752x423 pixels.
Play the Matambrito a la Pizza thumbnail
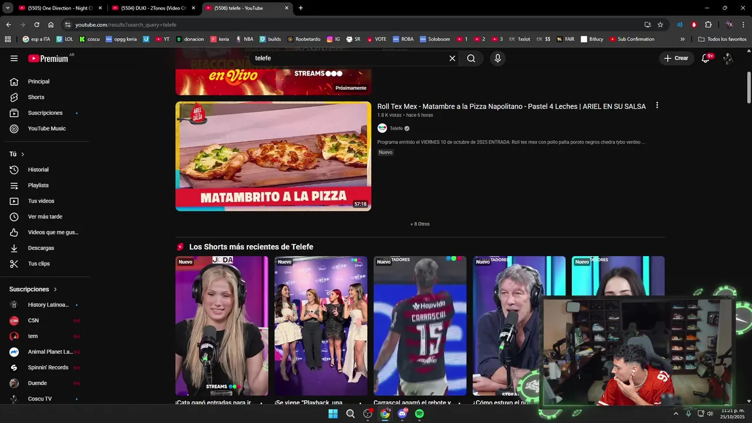pyautogui.click(x=273, y=156)
